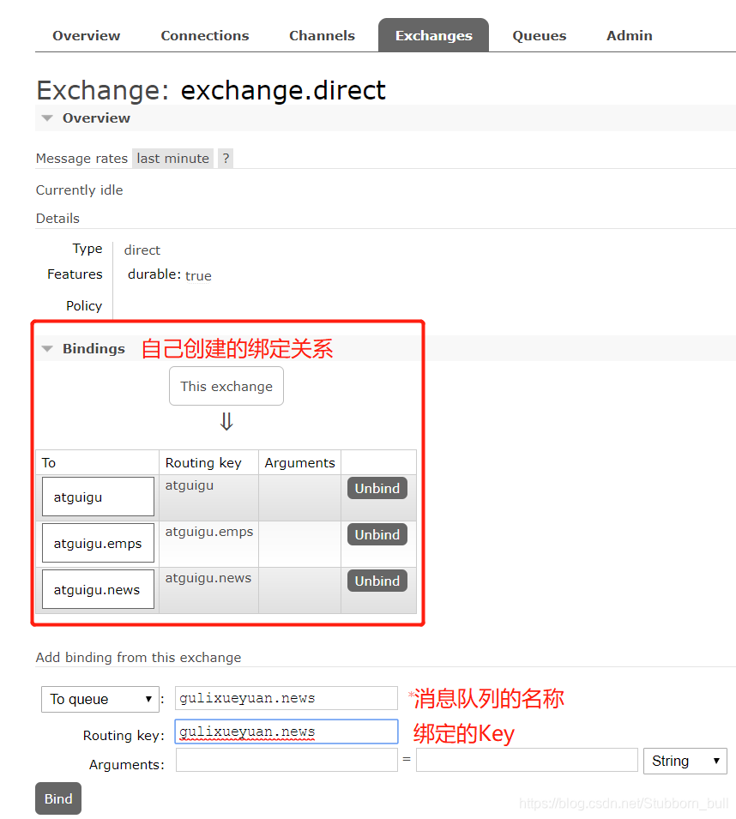Click 'Add binding from this exchange' heading
Image resolution: width=736 pixels, height=819 pixels.
pyautogui.click(x=138, y=657)
